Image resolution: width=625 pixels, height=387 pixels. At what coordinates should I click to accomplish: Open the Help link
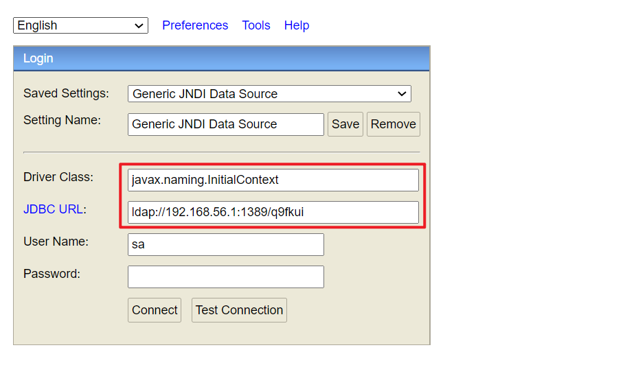297,25
